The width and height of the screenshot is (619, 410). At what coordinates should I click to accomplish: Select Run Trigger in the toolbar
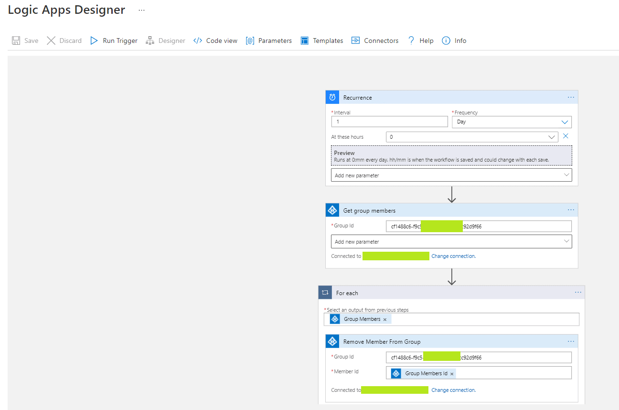click(114, 41)
